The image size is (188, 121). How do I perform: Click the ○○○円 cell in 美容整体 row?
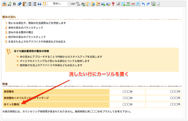(x=164, y=92)
